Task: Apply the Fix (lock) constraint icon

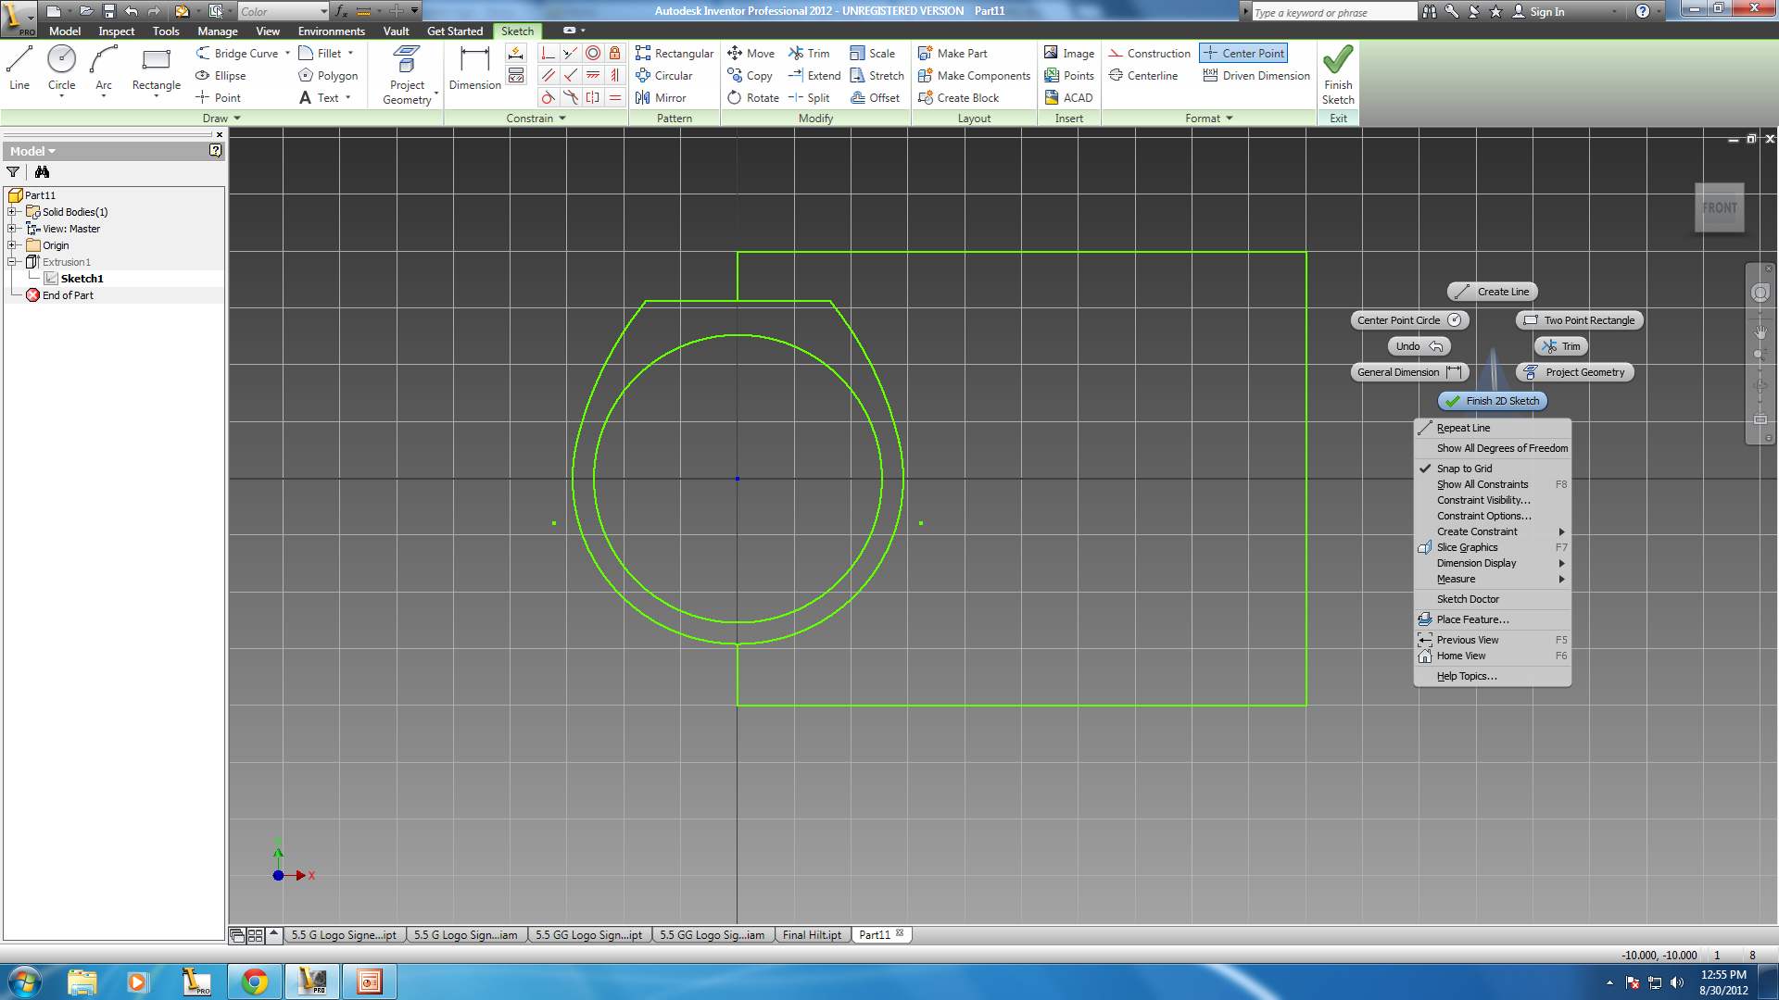Action: pos(614,53)
